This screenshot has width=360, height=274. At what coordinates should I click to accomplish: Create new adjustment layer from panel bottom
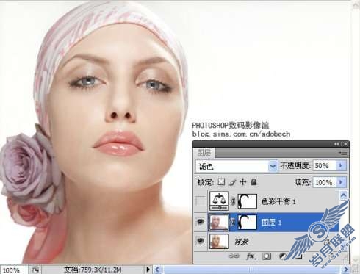[283, 256]
